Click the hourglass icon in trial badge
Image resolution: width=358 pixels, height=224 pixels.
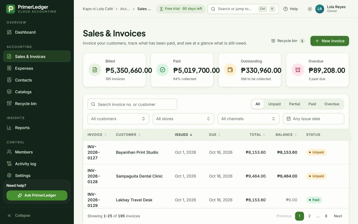coord(161,9)
